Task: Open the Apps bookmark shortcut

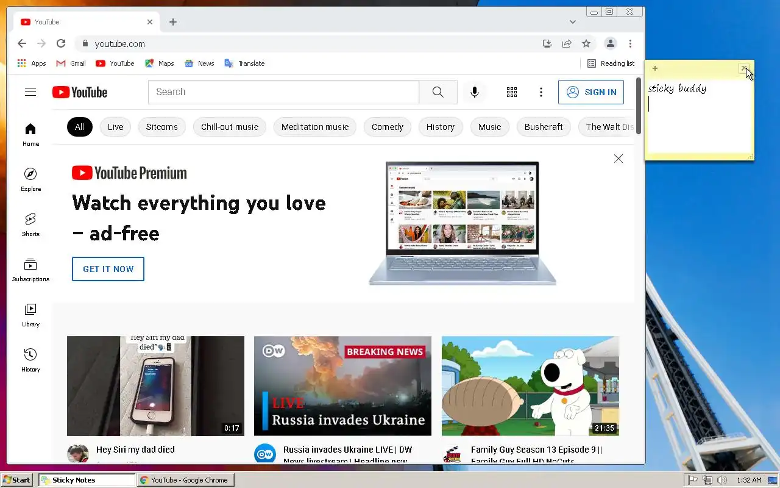Action: pos(32,63)
